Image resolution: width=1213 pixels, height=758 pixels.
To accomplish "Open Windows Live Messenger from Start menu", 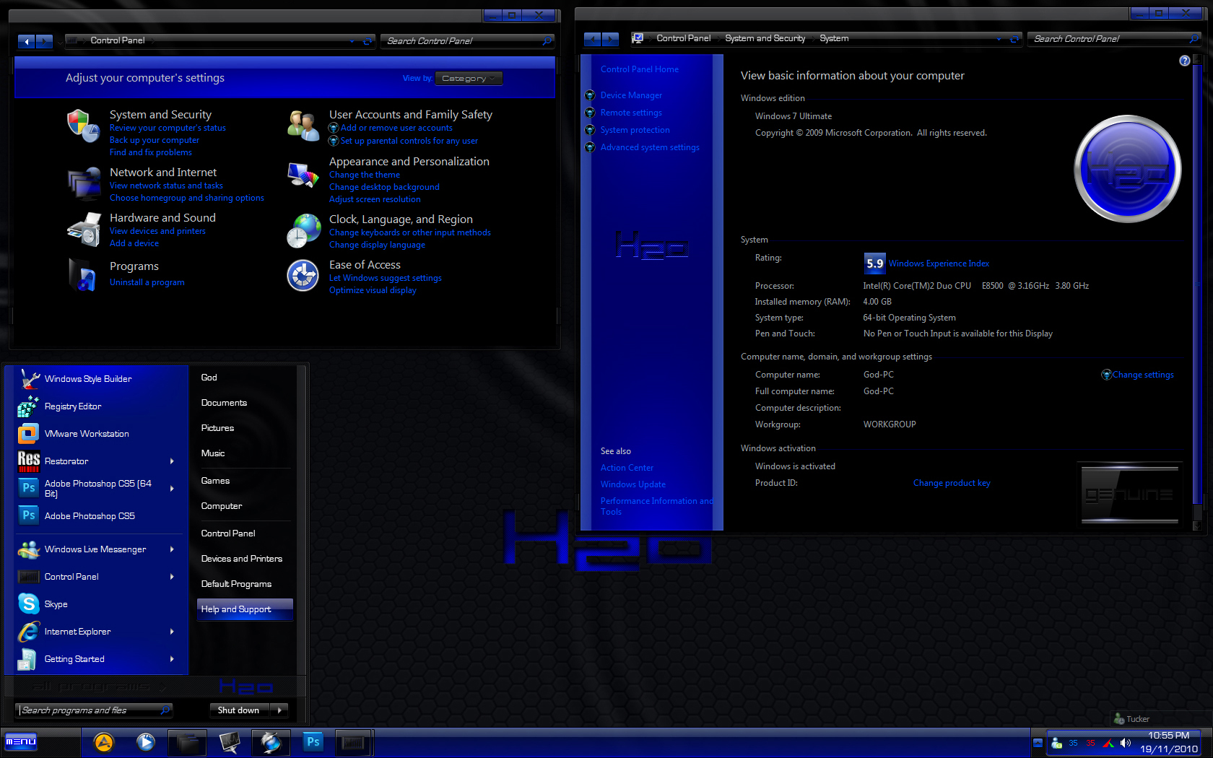I will 96,549.
